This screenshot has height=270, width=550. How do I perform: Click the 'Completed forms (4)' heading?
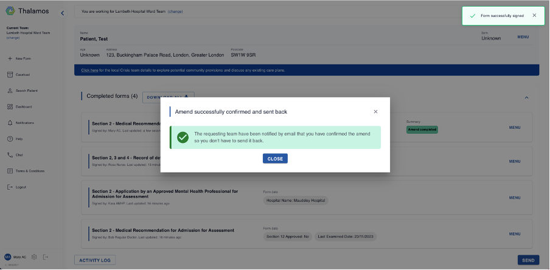[112, 96]
